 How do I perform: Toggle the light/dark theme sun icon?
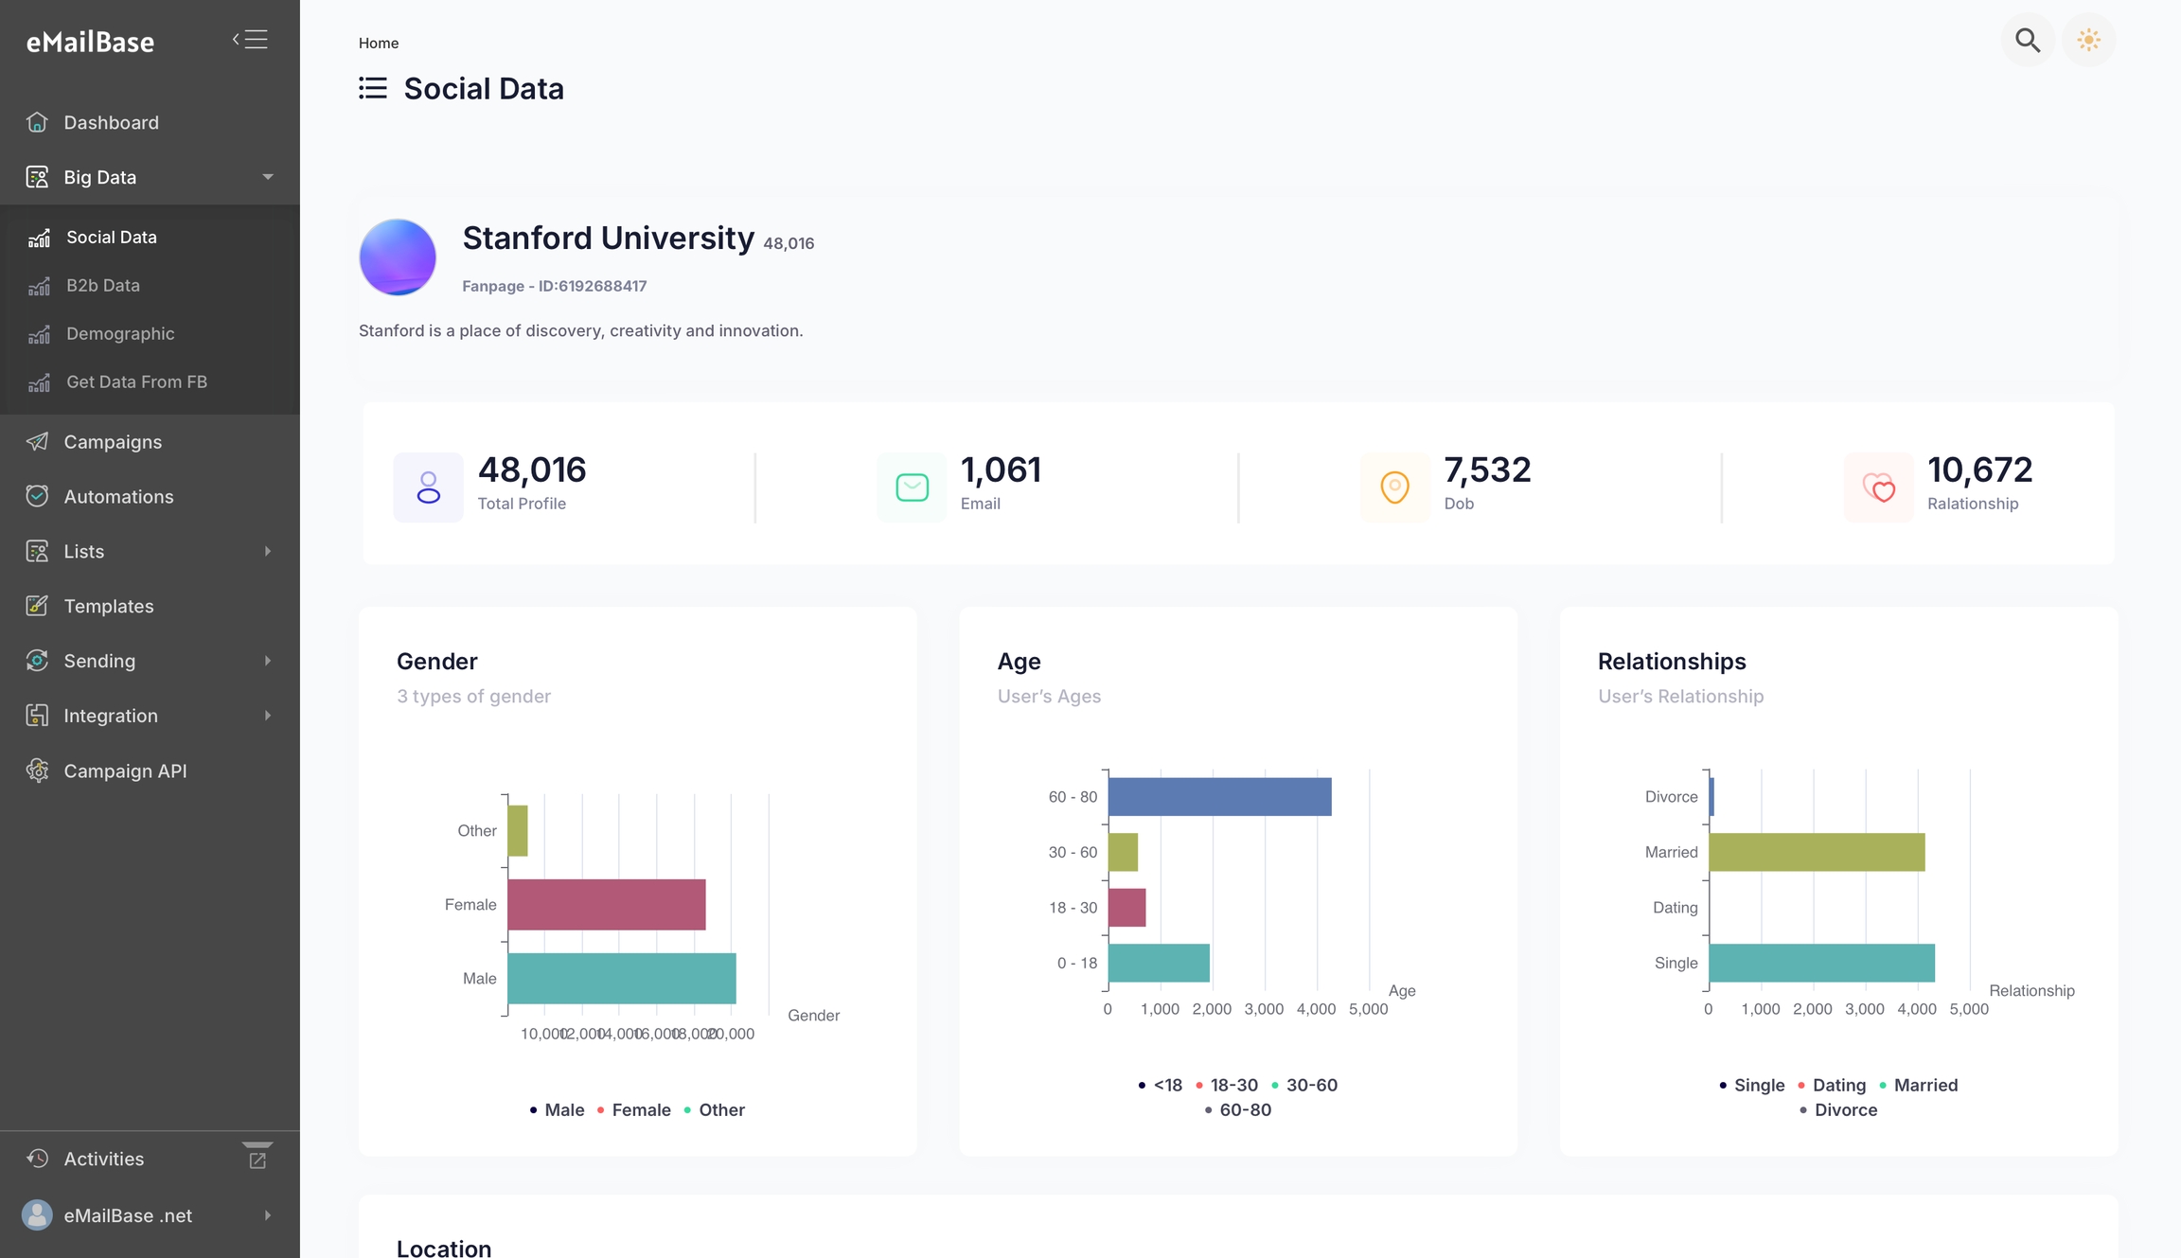click(x=2088, y=41)
